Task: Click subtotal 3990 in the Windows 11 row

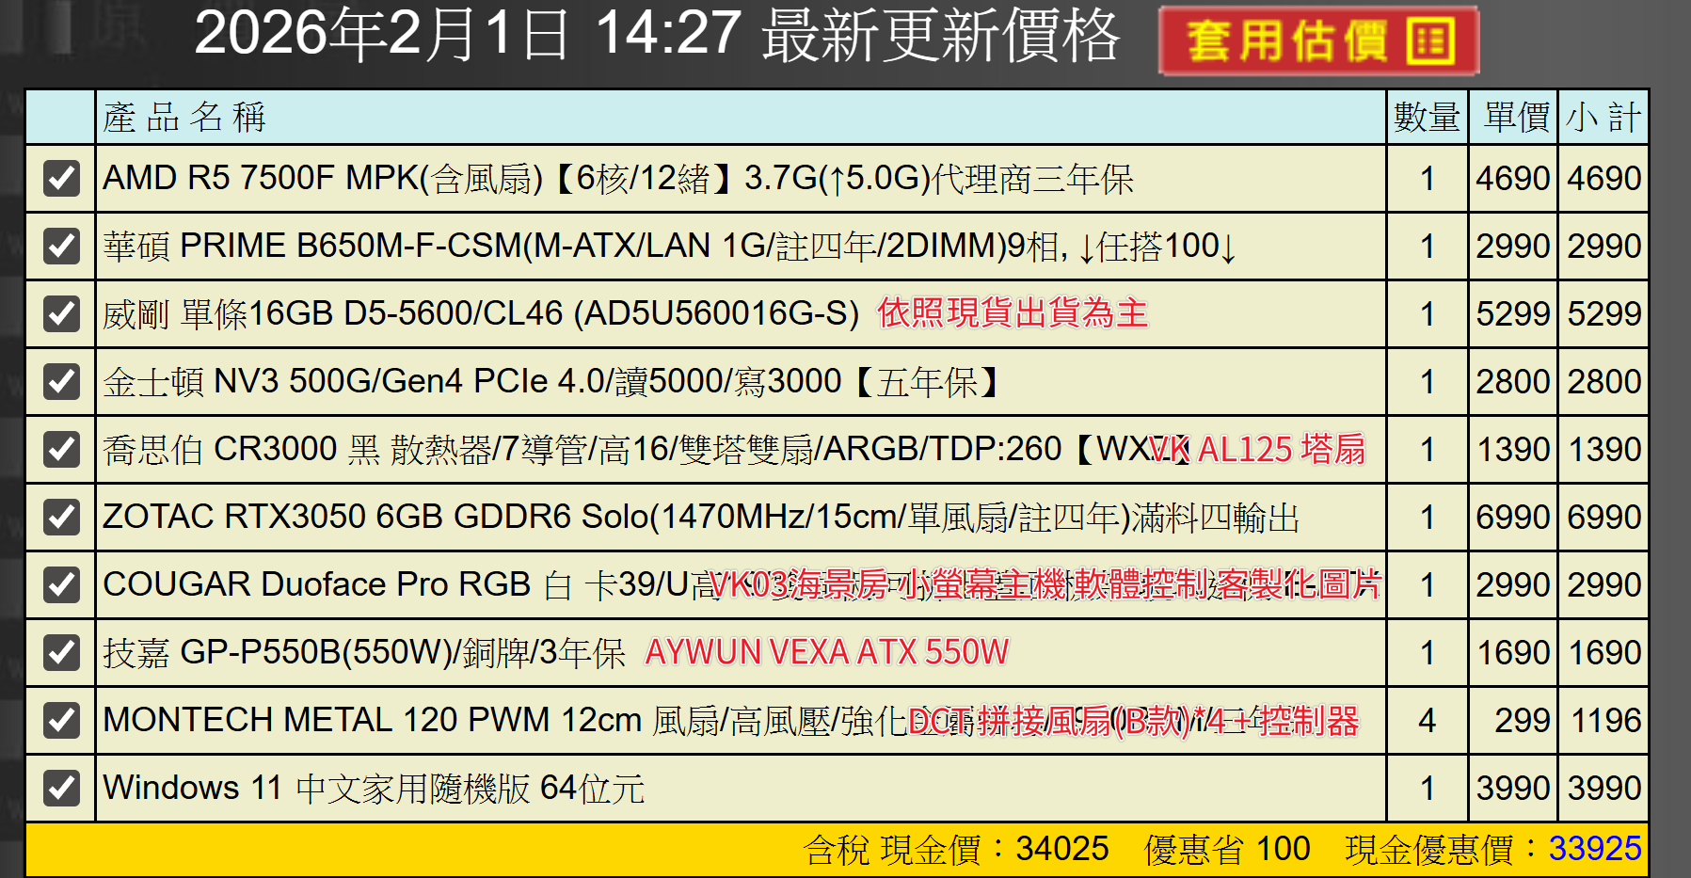Action: click(1604, 788)
